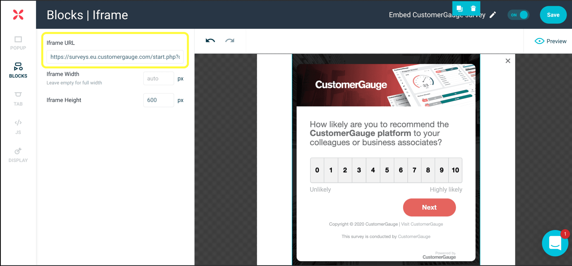Toggle the campaign ON switch
Screen dimensions: 572x266
(519, 15)
